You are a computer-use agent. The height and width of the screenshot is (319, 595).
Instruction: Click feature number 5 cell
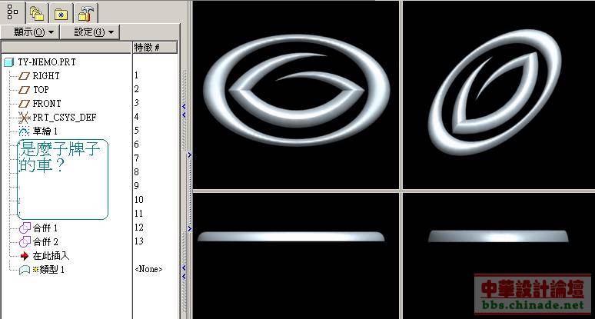[x=137, y=131]
